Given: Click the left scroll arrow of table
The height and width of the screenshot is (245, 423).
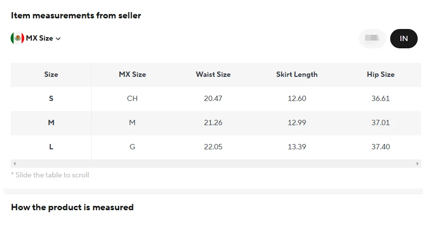Looking at the screenshot, I should (x=14, y=163).
